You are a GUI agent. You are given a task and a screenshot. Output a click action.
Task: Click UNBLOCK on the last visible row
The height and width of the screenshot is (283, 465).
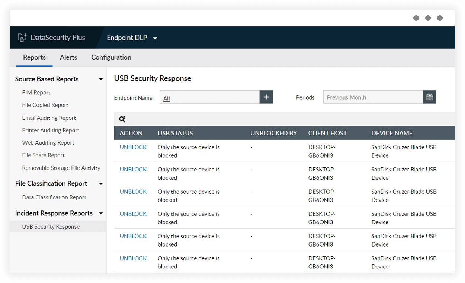click(133, 258)
